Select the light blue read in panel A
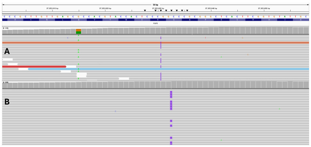 (x=168, y=69)
